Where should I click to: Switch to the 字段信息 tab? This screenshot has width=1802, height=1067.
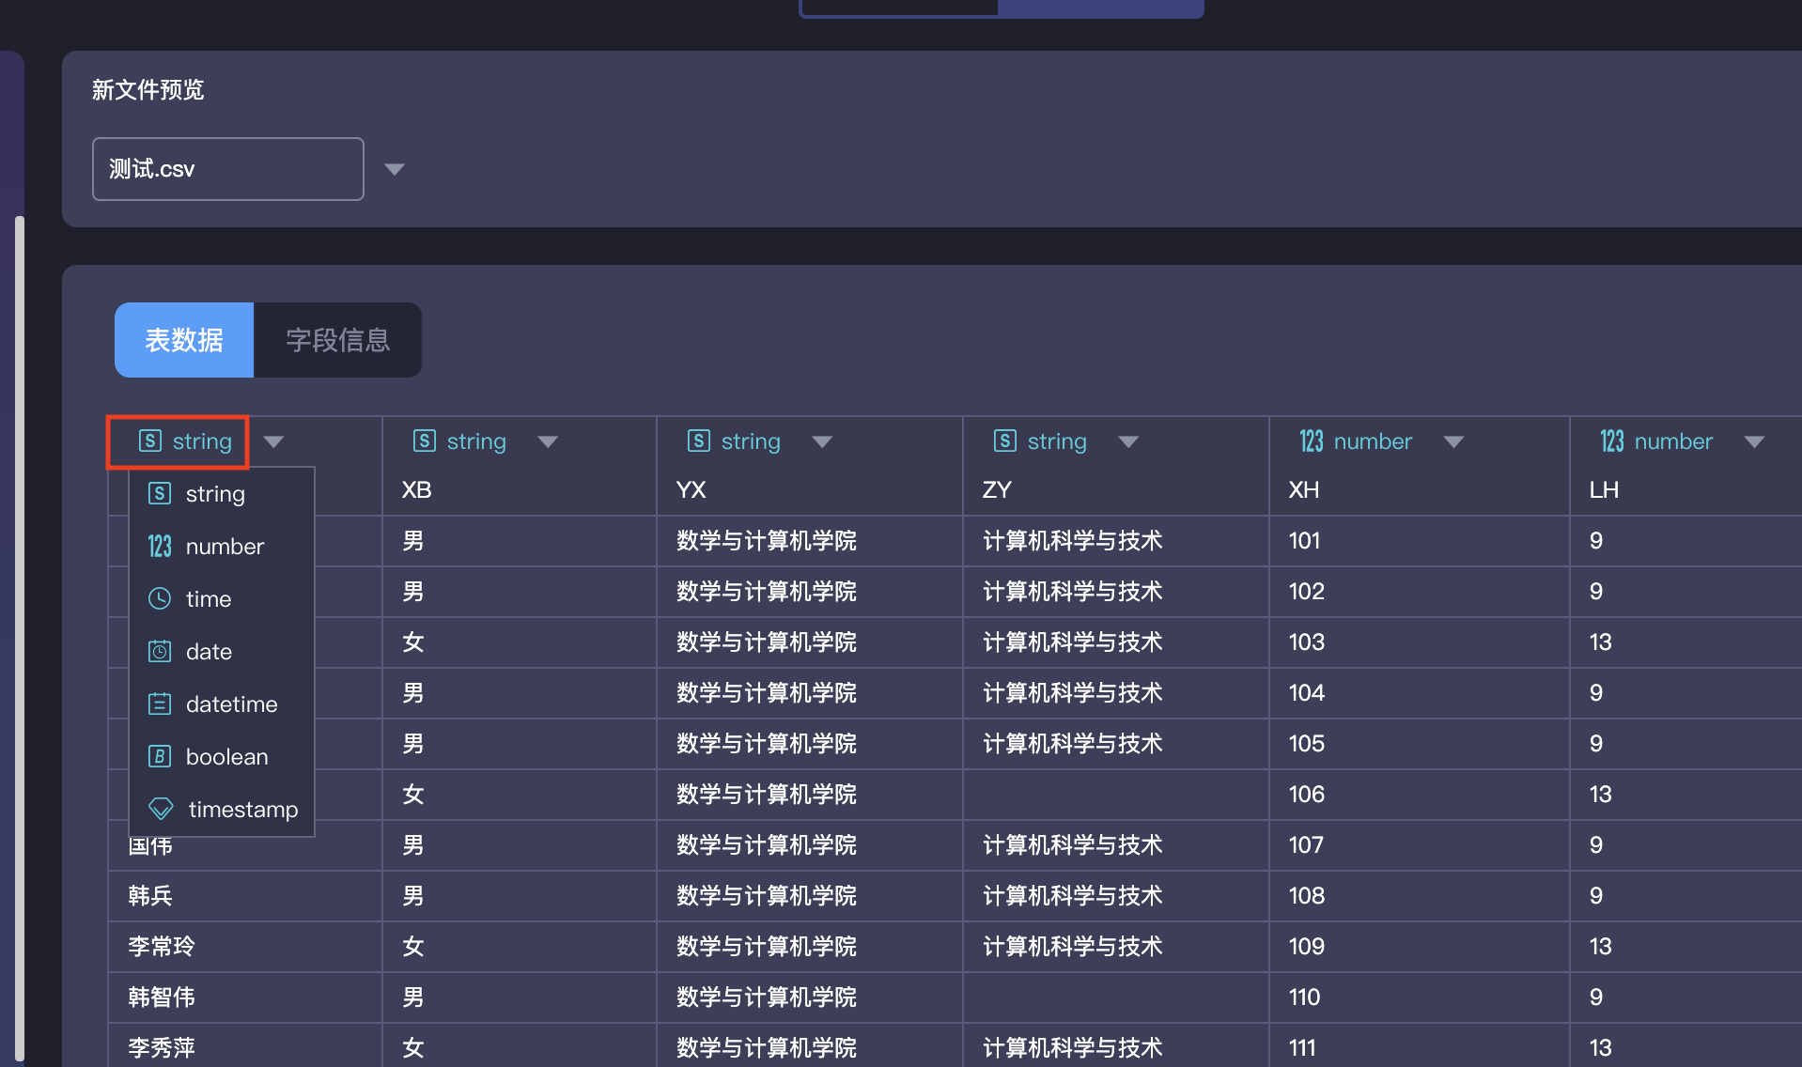[338, 340]
